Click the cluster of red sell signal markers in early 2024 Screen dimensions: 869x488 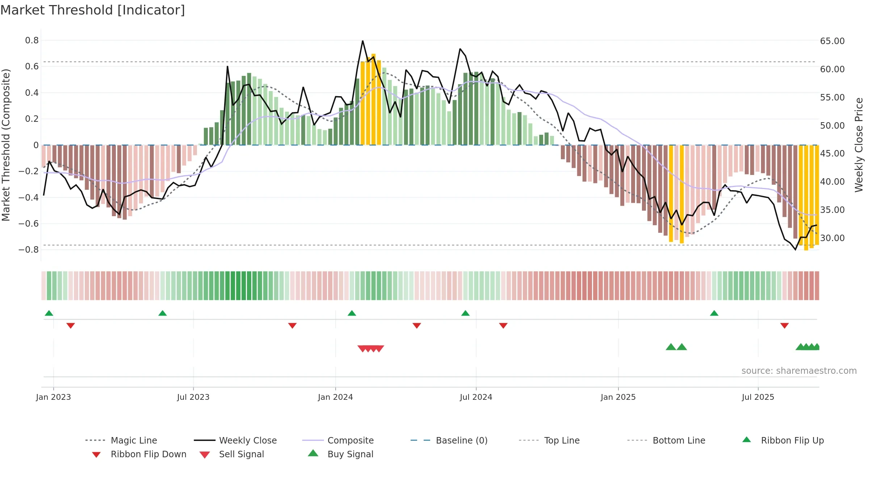tap(371, 348)
